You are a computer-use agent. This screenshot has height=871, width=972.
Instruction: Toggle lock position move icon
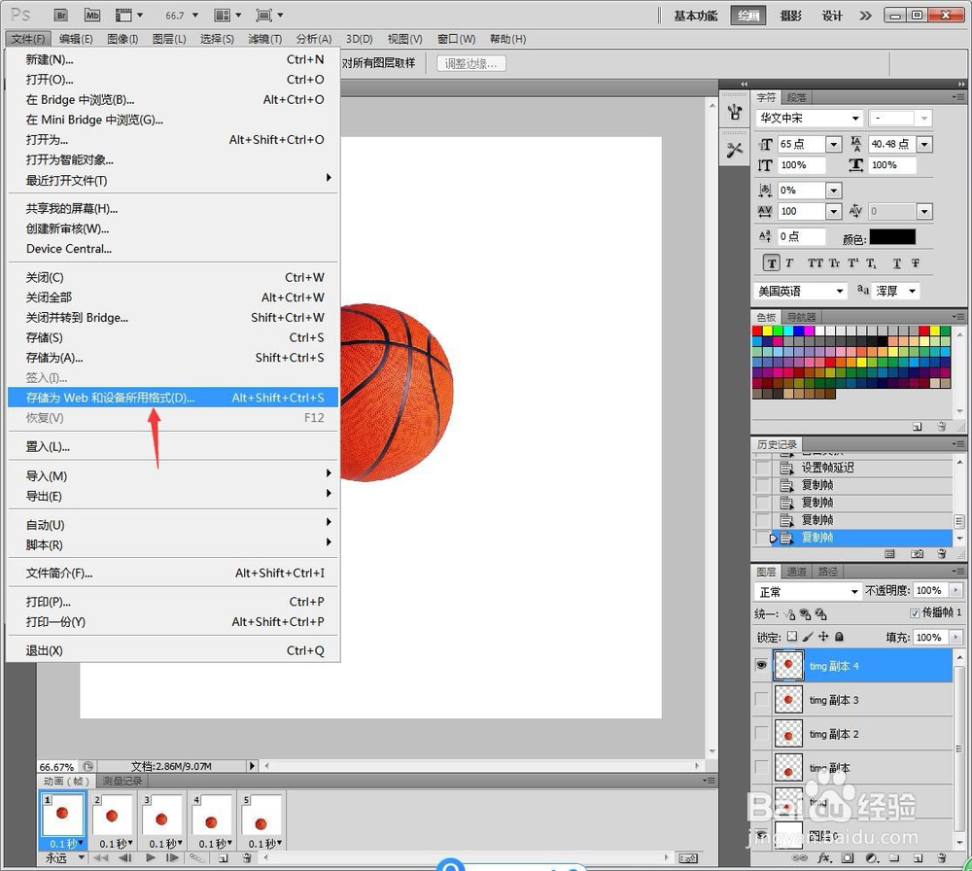pyautogui.click(x=823, y=636)
